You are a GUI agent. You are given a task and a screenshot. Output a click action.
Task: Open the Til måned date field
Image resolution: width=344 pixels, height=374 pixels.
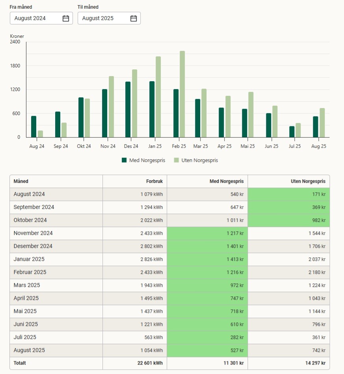(105, 19)
